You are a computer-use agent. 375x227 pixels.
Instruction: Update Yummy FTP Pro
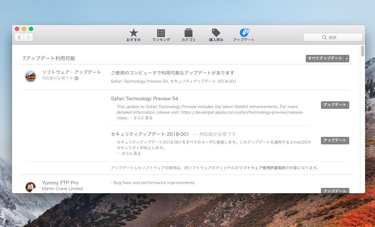coord(335,190)
